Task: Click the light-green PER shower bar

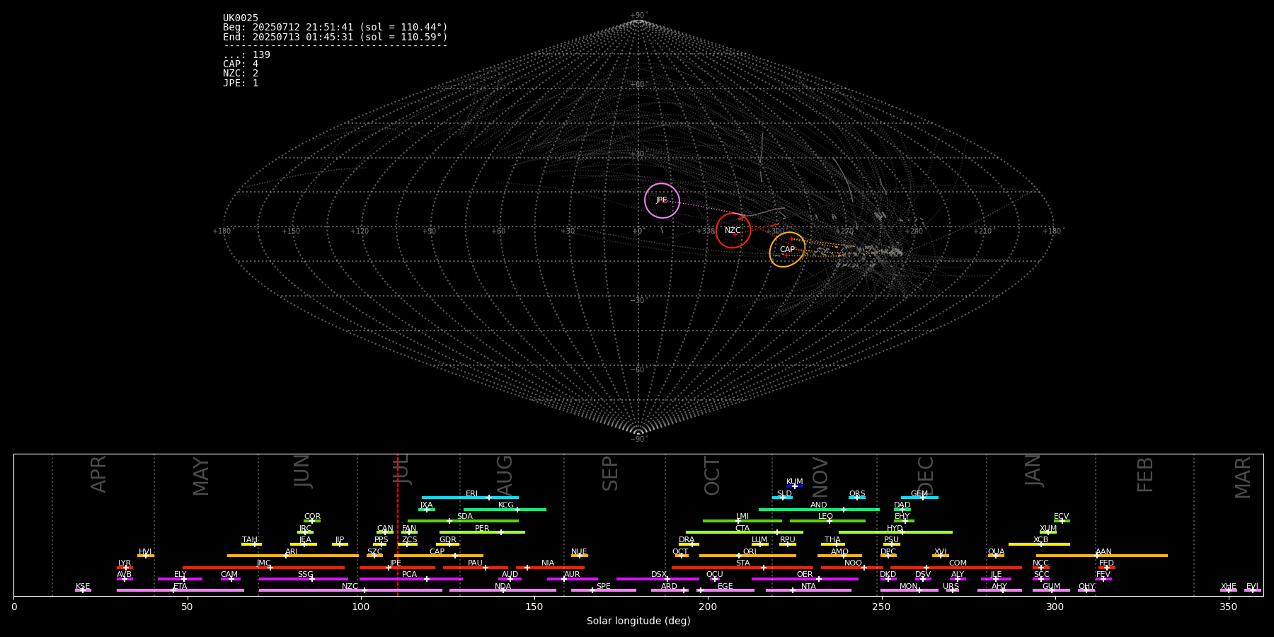Action: click(x=482, y=532)
